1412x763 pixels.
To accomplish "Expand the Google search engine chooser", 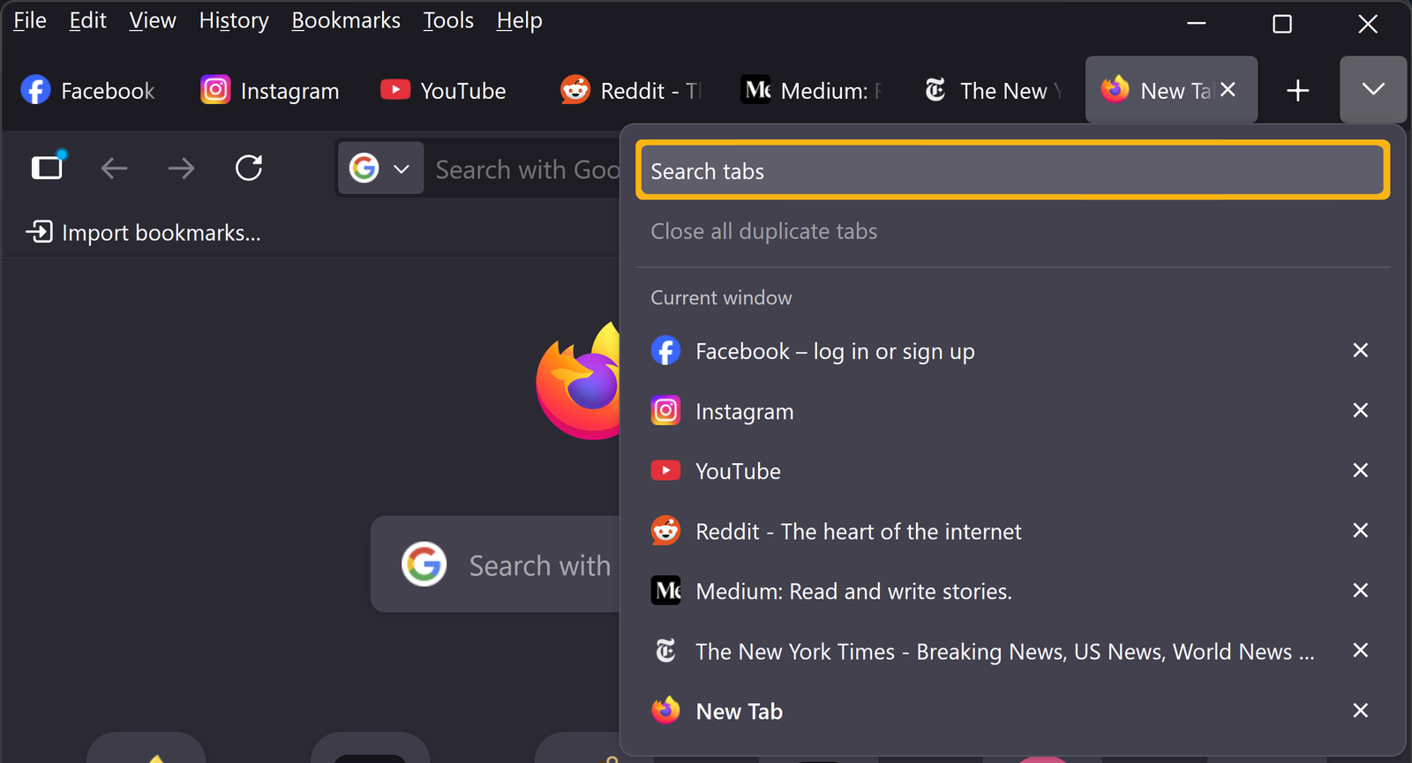I will click(379, 168).
